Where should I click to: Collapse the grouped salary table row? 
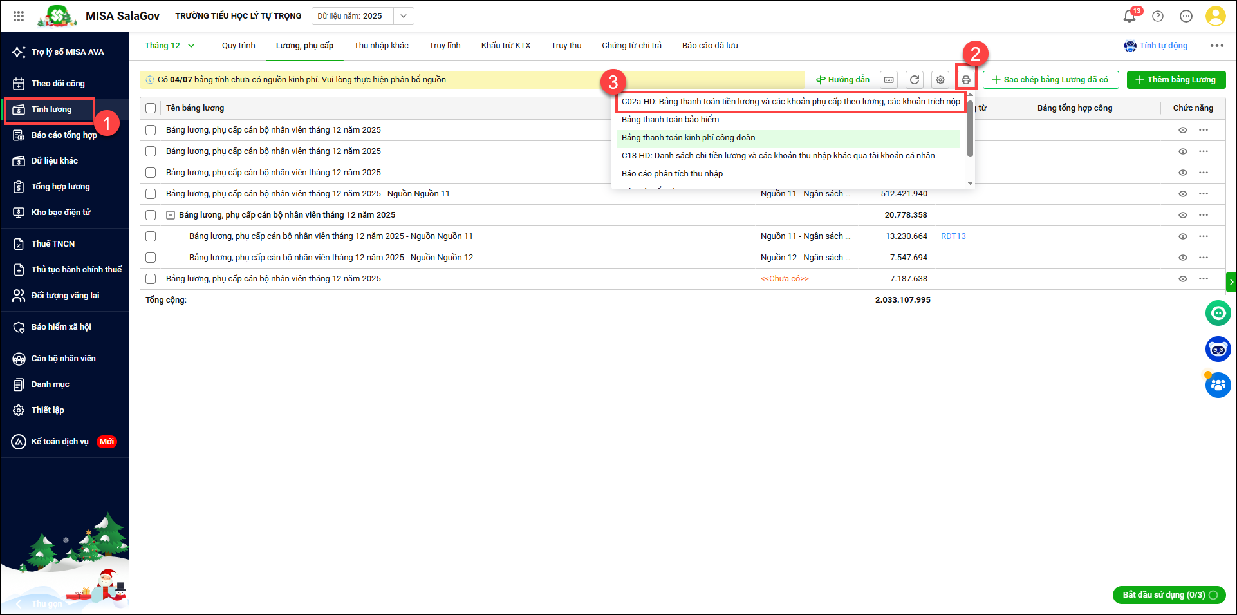171,215
